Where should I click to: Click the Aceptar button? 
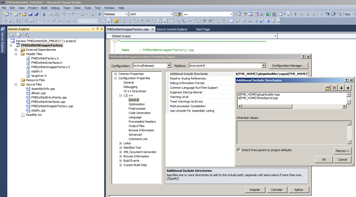[x=255, y=190]
